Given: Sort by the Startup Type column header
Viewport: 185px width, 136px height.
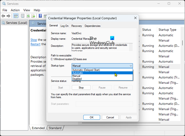Looking at the screenshot, I should click(x=167, y=30).
